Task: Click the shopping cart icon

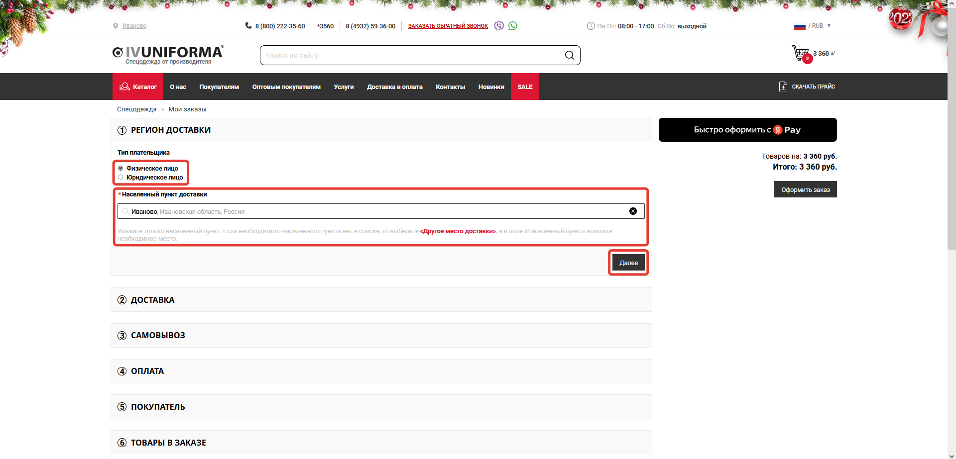Action: click(801, 53)
